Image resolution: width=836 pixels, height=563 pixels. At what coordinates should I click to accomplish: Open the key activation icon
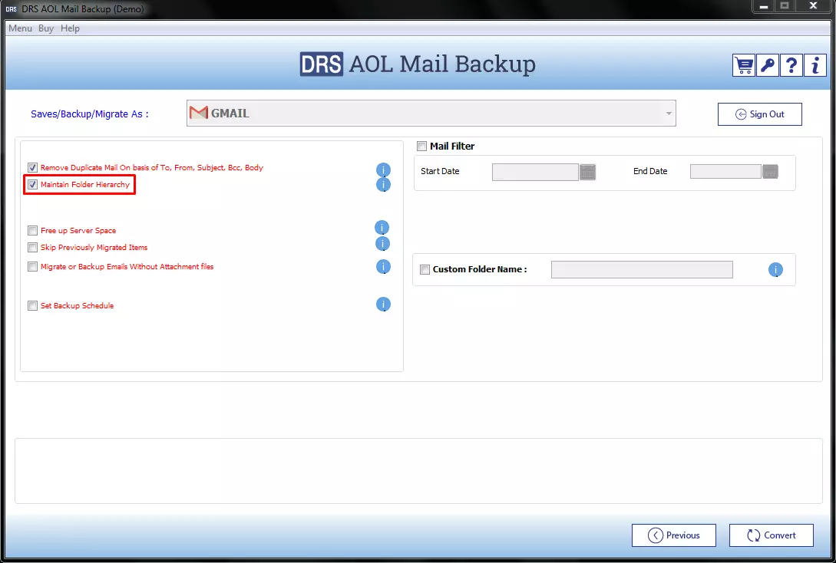click(x=768, y=65)
